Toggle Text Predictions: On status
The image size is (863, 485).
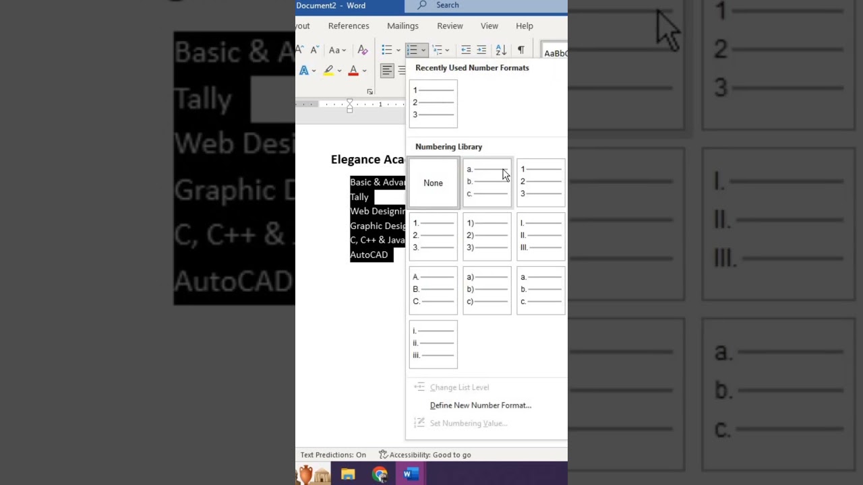tap(333, 455)
